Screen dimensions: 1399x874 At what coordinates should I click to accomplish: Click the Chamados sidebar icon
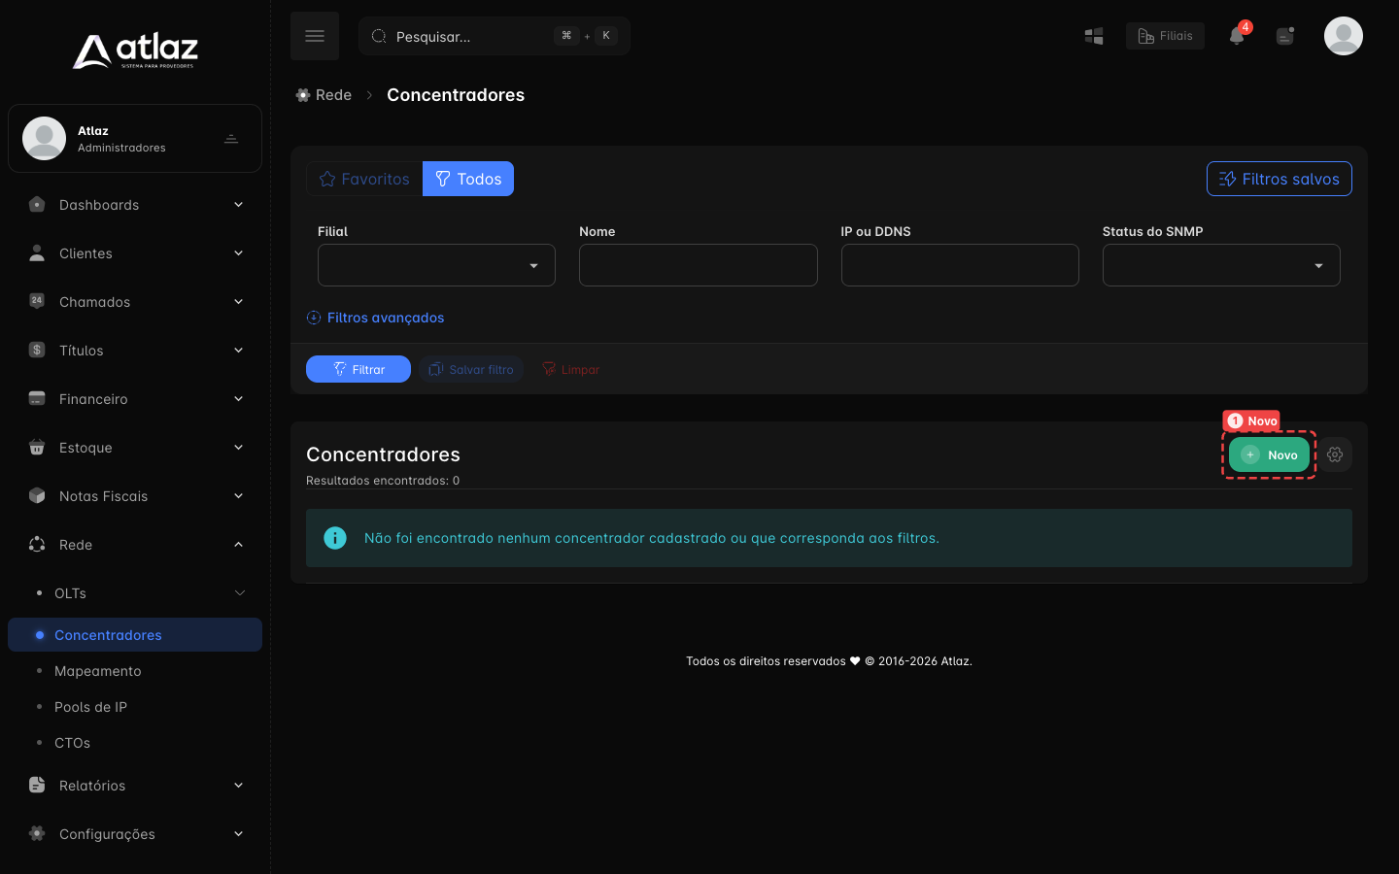pyautogui.click(x=37, y=301)
